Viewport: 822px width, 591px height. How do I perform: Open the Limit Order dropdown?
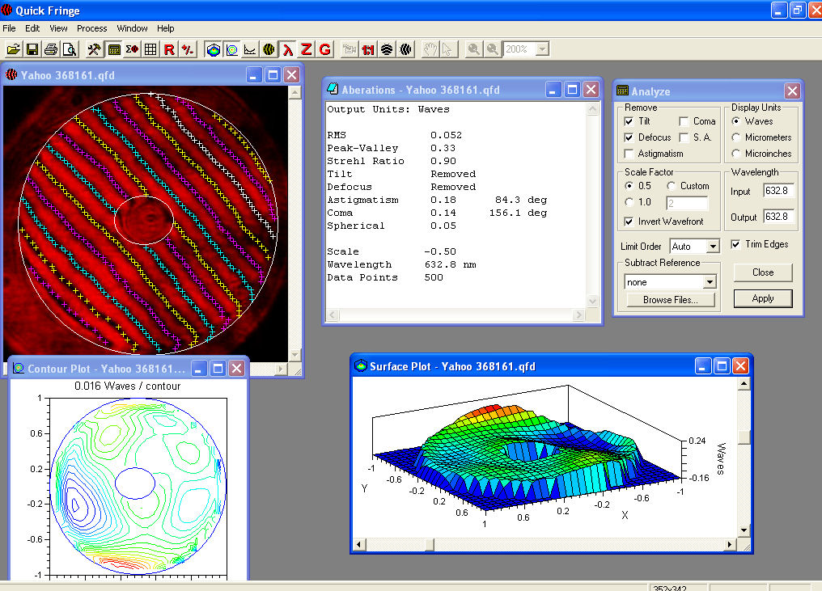713,247
